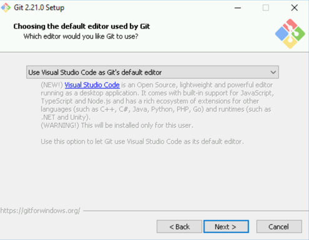This screenshot has width=309, height=240.
Task: Open the default editor dropdown list
Action: [152, 72]
